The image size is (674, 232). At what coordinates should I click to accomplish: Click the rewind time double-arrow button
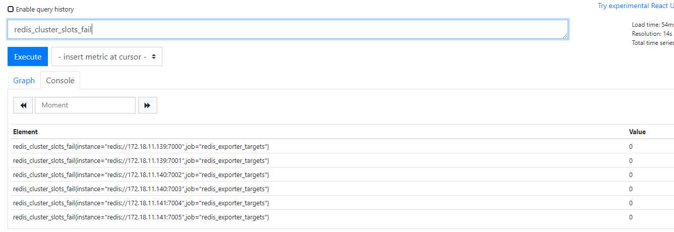[23, 105]
